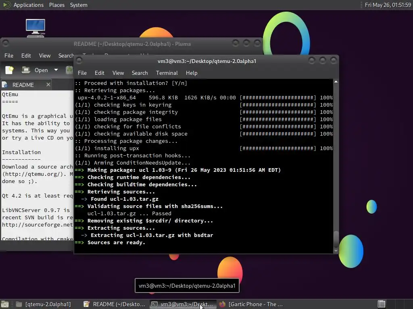Viewport: 413px width, 309px height.
Task: Open the terminal window menu button at top-left
Action: [79, 61]
